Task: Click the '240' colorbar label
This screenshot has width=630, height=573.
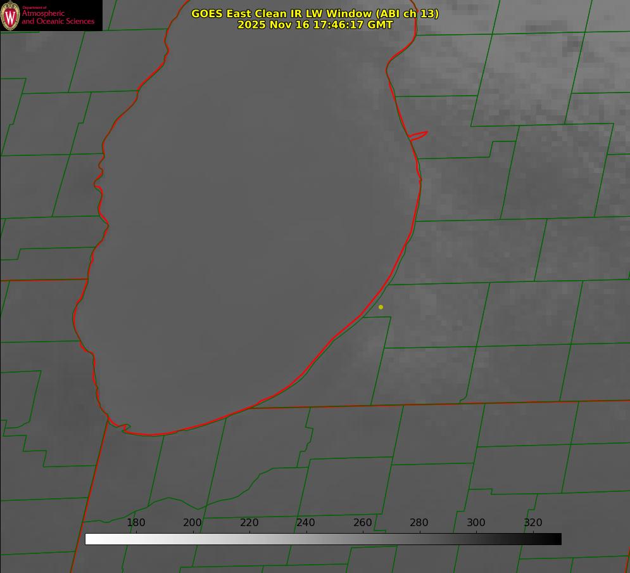Action: [306, 522]
